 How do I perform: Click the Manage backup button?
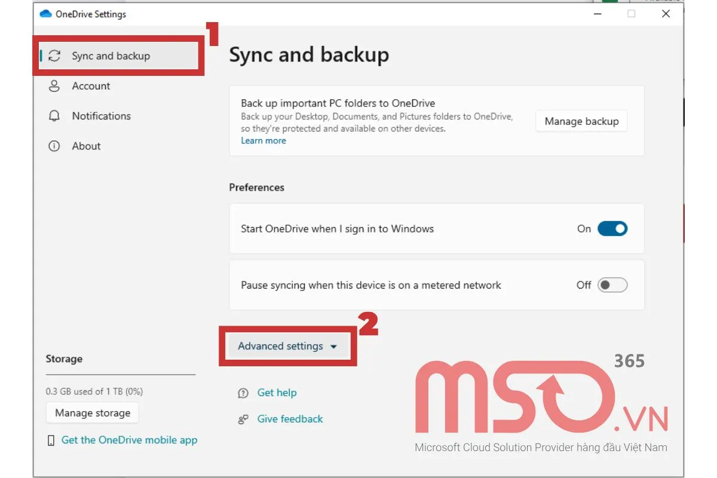581,121
